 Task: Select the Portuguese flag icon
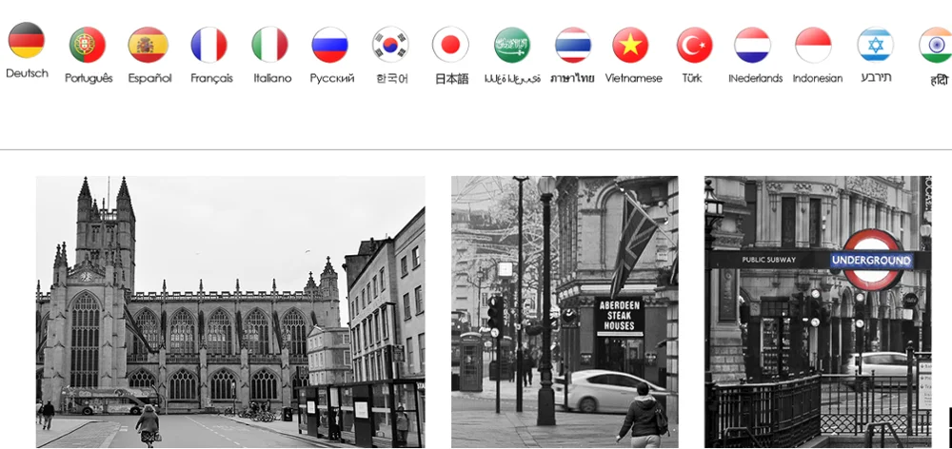88,45
